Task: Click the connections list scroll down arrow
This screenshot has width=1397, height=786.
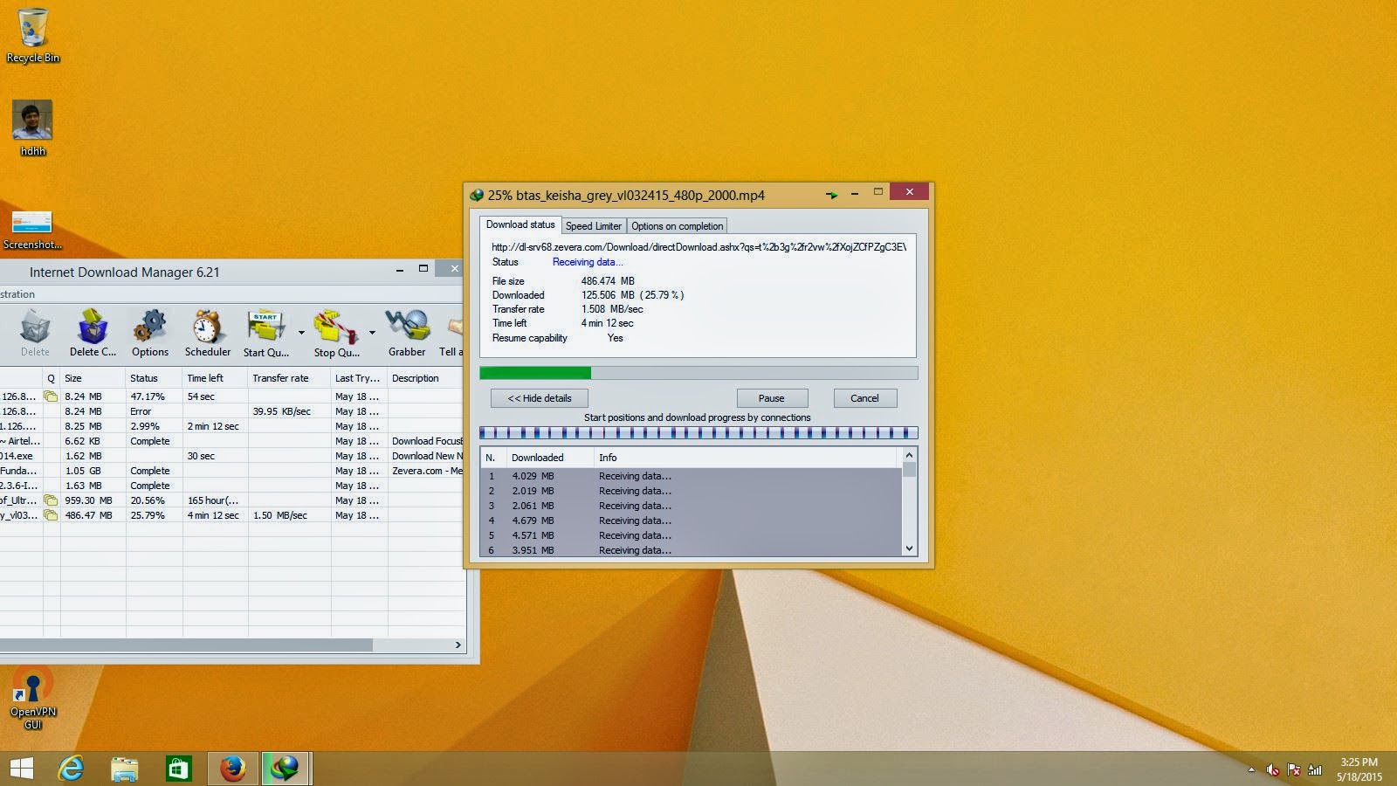Action: (909, 548)
